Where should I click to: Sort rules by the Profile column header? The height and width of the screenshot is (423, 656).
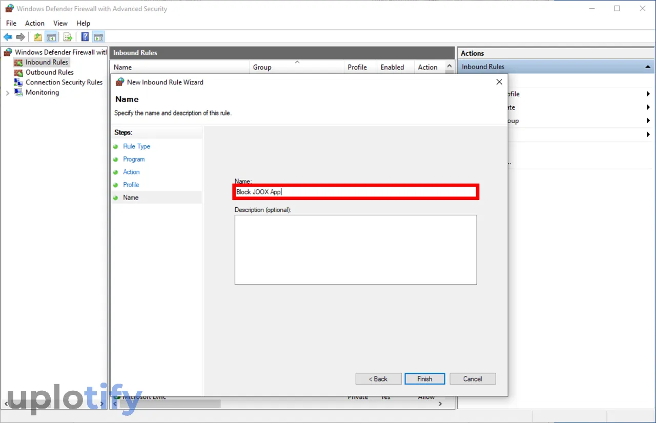(360, 67)
